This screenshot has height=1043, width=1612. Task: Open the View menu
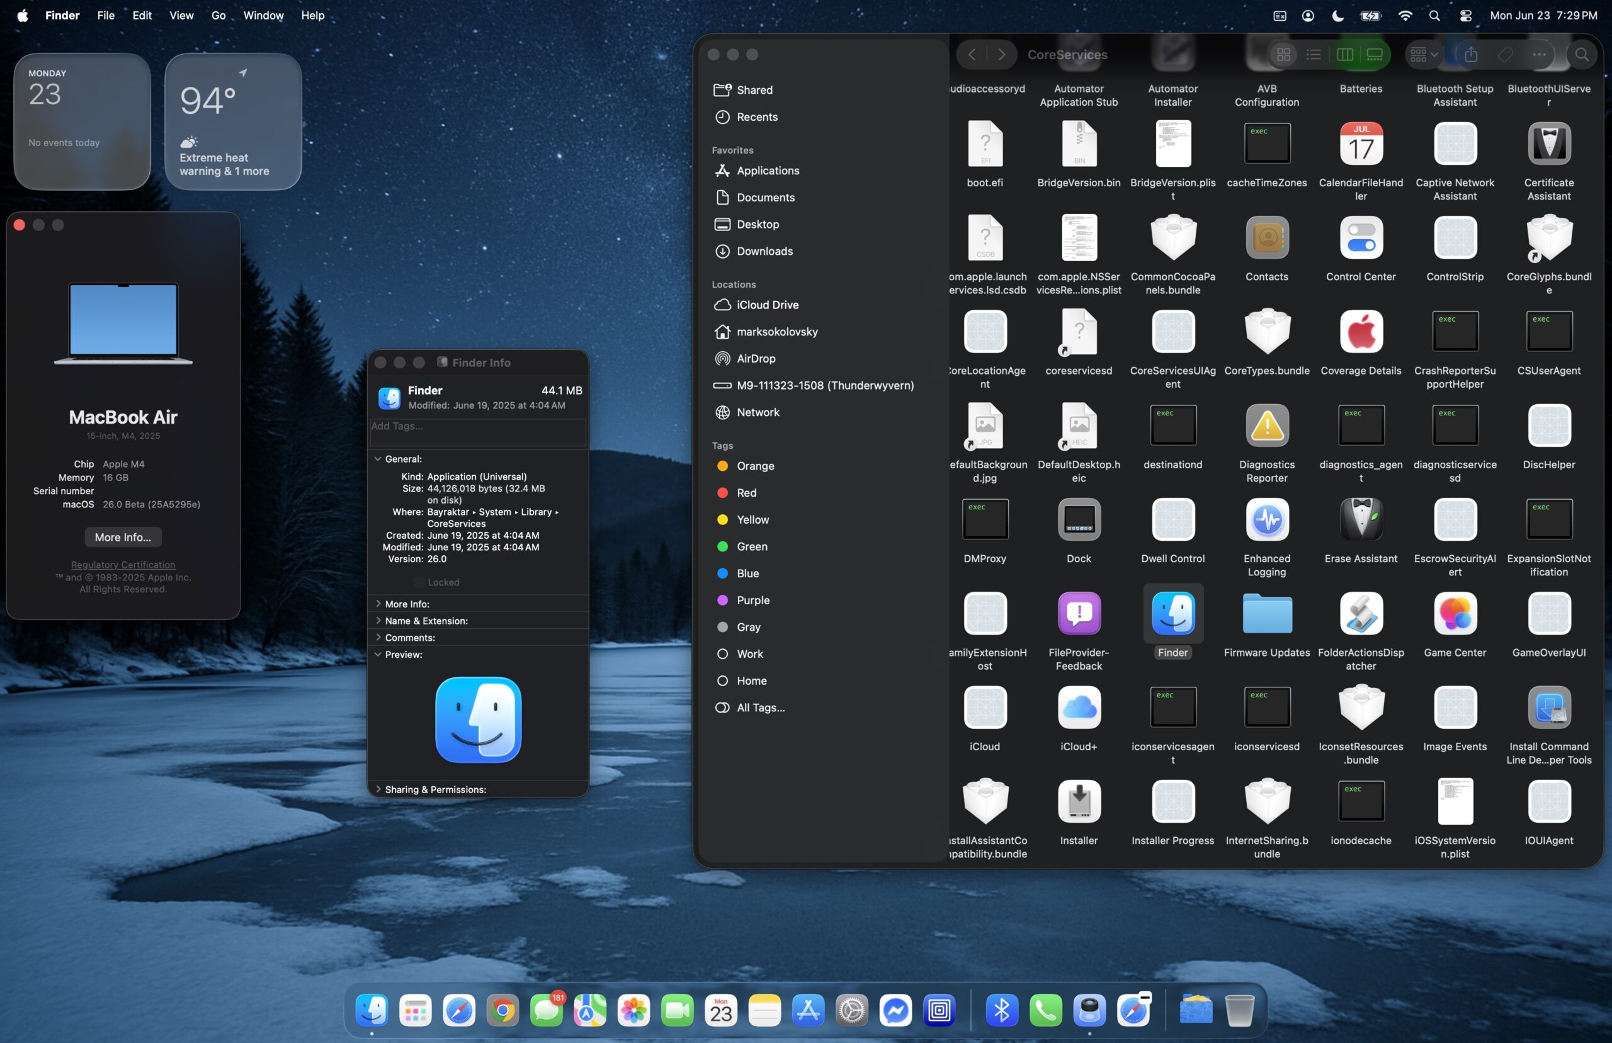[181, 15]
